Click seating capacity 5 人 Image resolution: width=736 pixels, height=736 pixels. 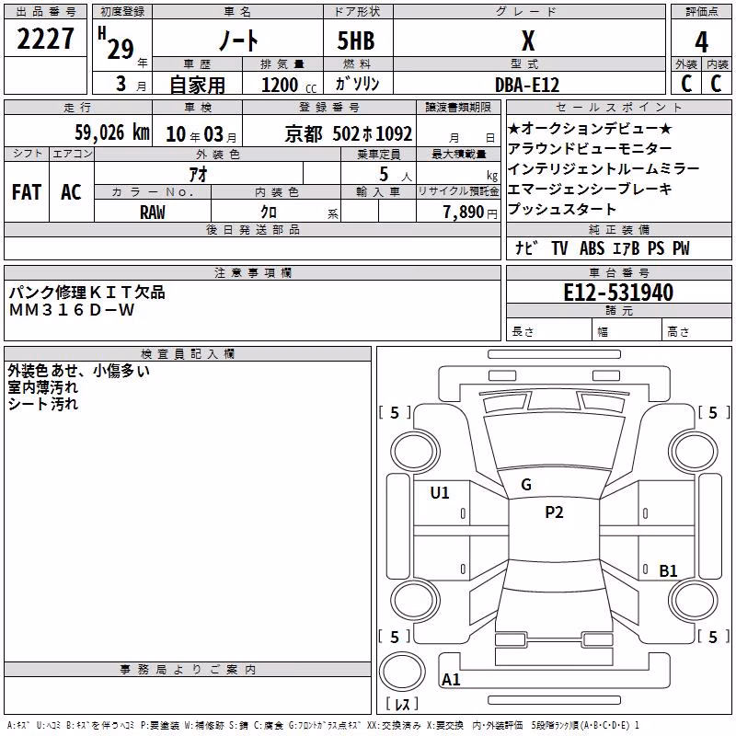point(396,175)
